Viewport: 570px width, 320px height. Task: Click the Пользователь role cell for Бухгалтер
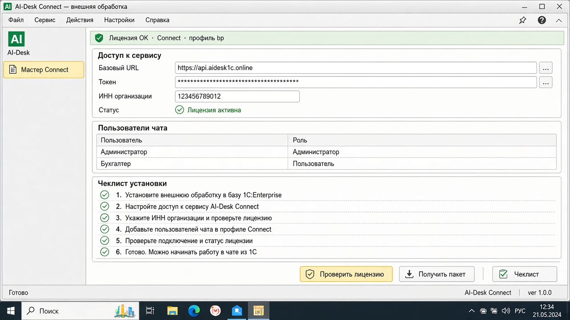(422, 164)
